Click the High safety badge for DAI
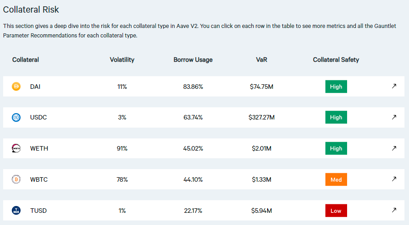 (336, 87)
